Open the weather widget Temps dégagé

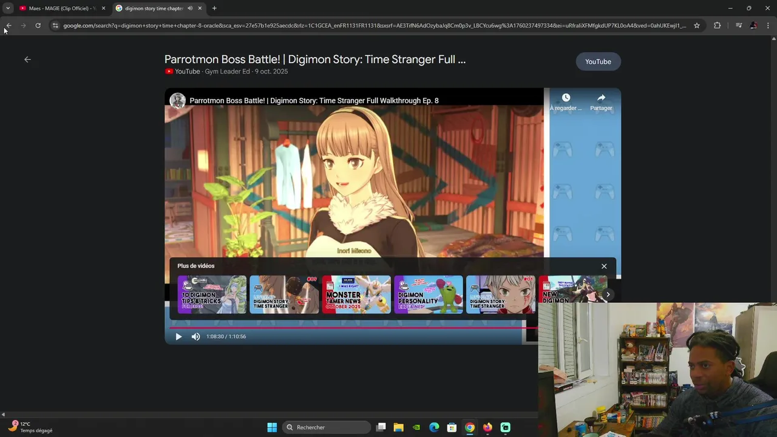click(30, 427)
